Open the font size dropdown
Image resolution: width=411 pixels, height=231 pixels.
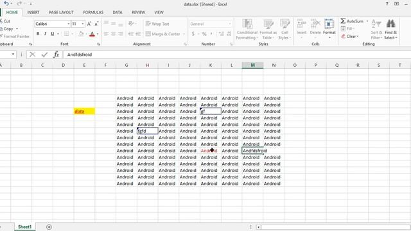83,24
